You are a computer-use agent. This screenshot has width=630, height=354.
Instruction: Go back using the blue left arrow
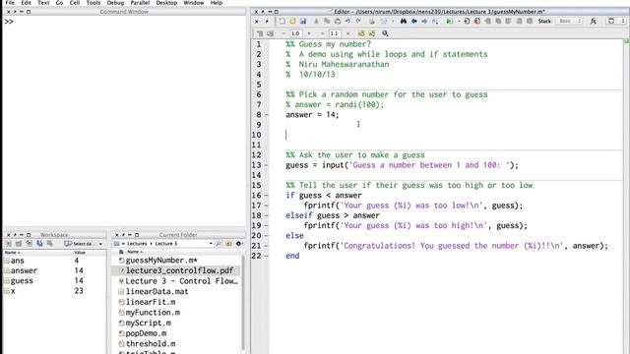413,22
